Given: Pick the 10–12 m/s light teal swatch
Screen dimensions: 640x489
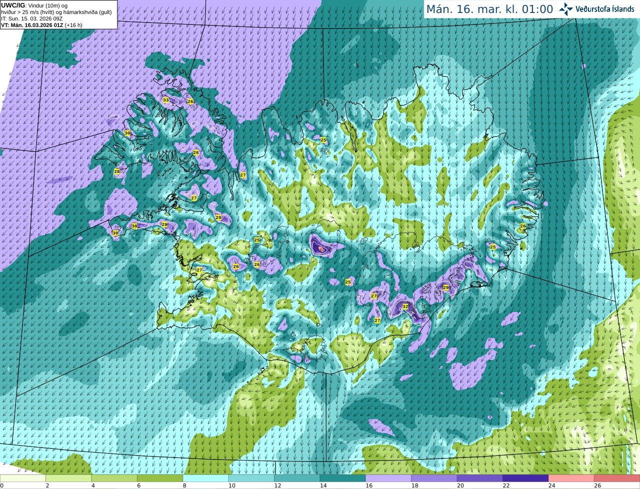Looking at the screenshot, I should pos(251,478).
